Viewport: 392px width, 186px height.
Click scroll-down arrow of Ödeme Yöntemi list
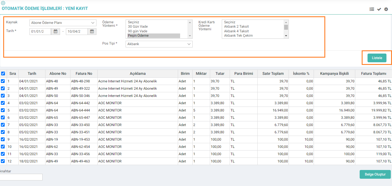(x=190, y=36)
